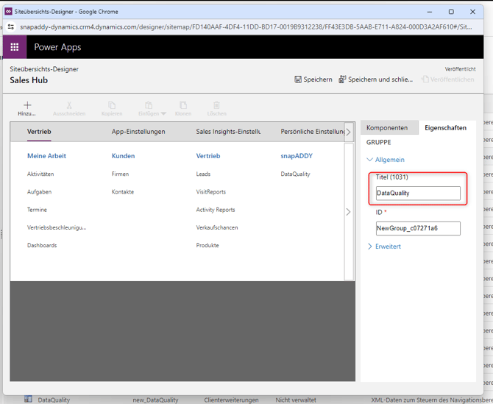Click the Kopieren toolbar icon
The image size is (493, 404).
click(112, 106)
